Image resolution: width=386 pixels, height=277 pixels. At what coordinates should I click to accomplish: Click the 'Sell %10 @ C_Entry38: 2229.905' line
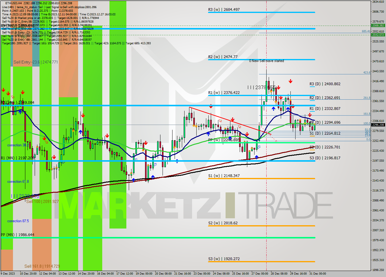(48, 21)
